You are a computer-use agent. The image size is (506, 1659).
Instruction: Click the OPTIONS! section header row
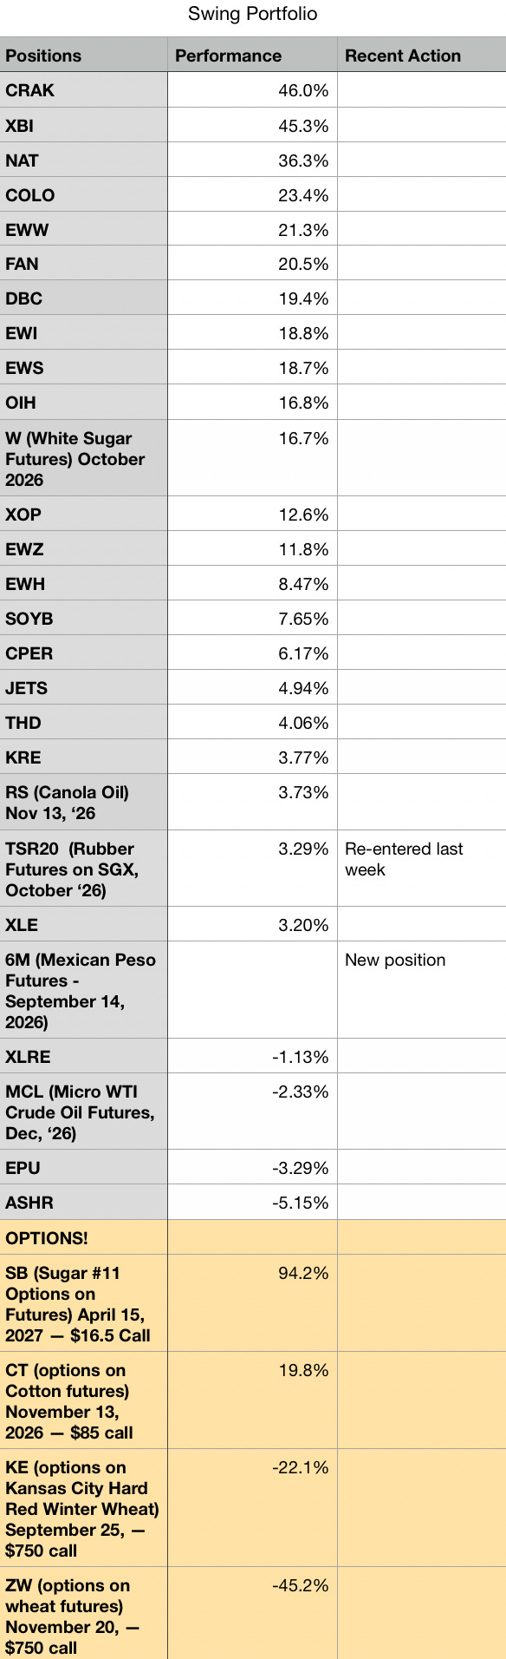253,1236
